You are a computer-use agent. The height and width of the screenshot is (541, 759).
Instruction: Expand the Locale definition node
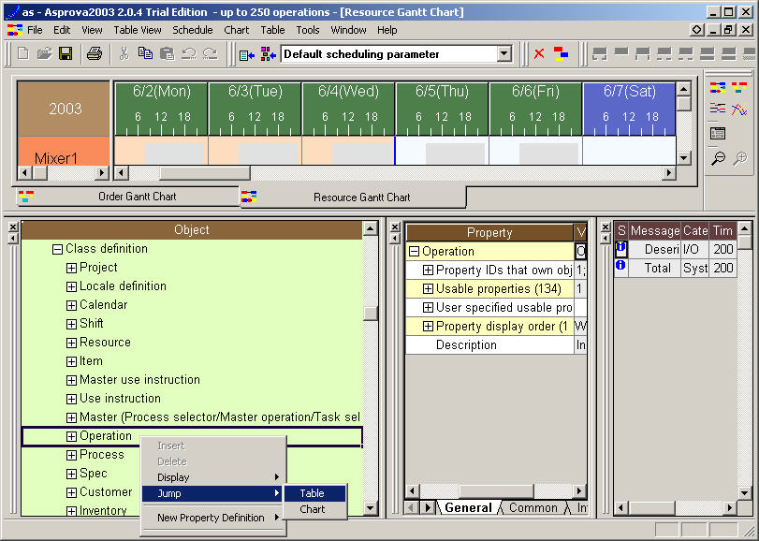click(x=71, y=286)
